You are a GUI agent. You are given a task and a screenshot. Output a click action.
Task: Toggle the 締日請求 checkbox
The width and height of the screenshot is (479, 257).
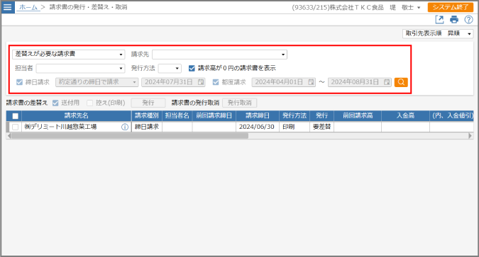click(x=20, y=82)
